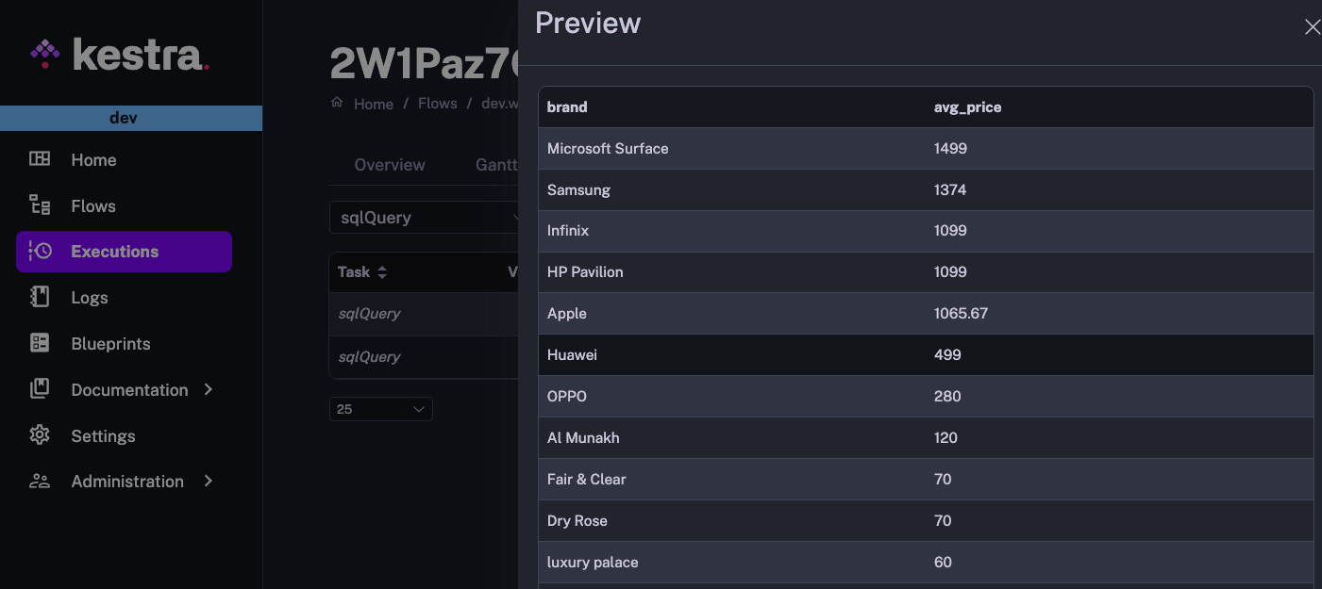Expand the Administration submenu chevron
This screenshot has height=589, width=1322.
(x=209, y=482)
